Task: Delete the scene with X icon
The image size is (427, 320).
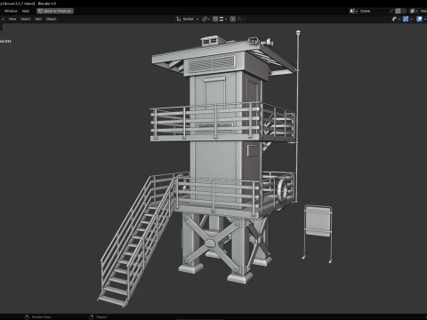Action: point(404,11)
